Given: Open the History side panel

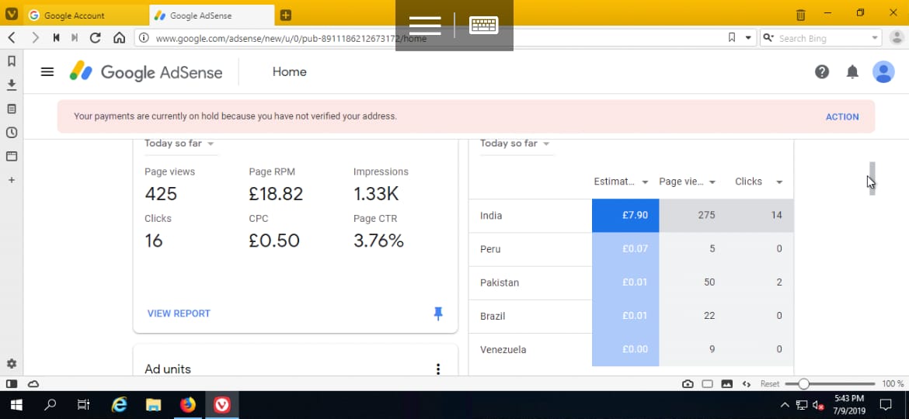Looking at the screenshot, I should click(11, 133).
